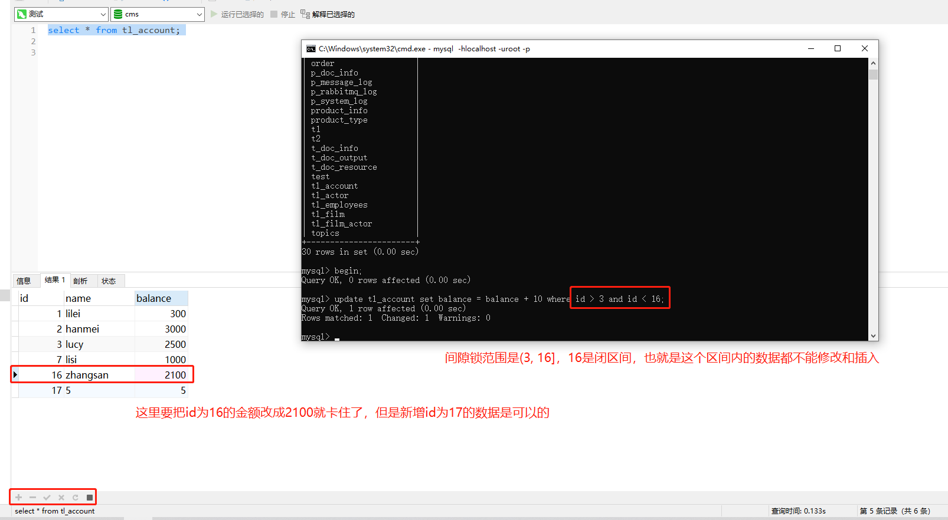
Task: Click product_type in the cmd table list
Action: click(339, 120)
